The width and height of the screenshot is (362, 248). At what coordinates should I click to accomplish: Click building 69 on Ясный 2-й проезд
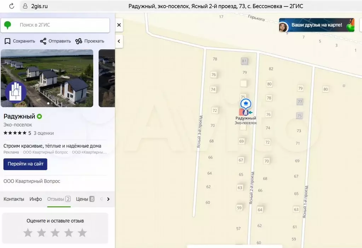click(241, 141)
